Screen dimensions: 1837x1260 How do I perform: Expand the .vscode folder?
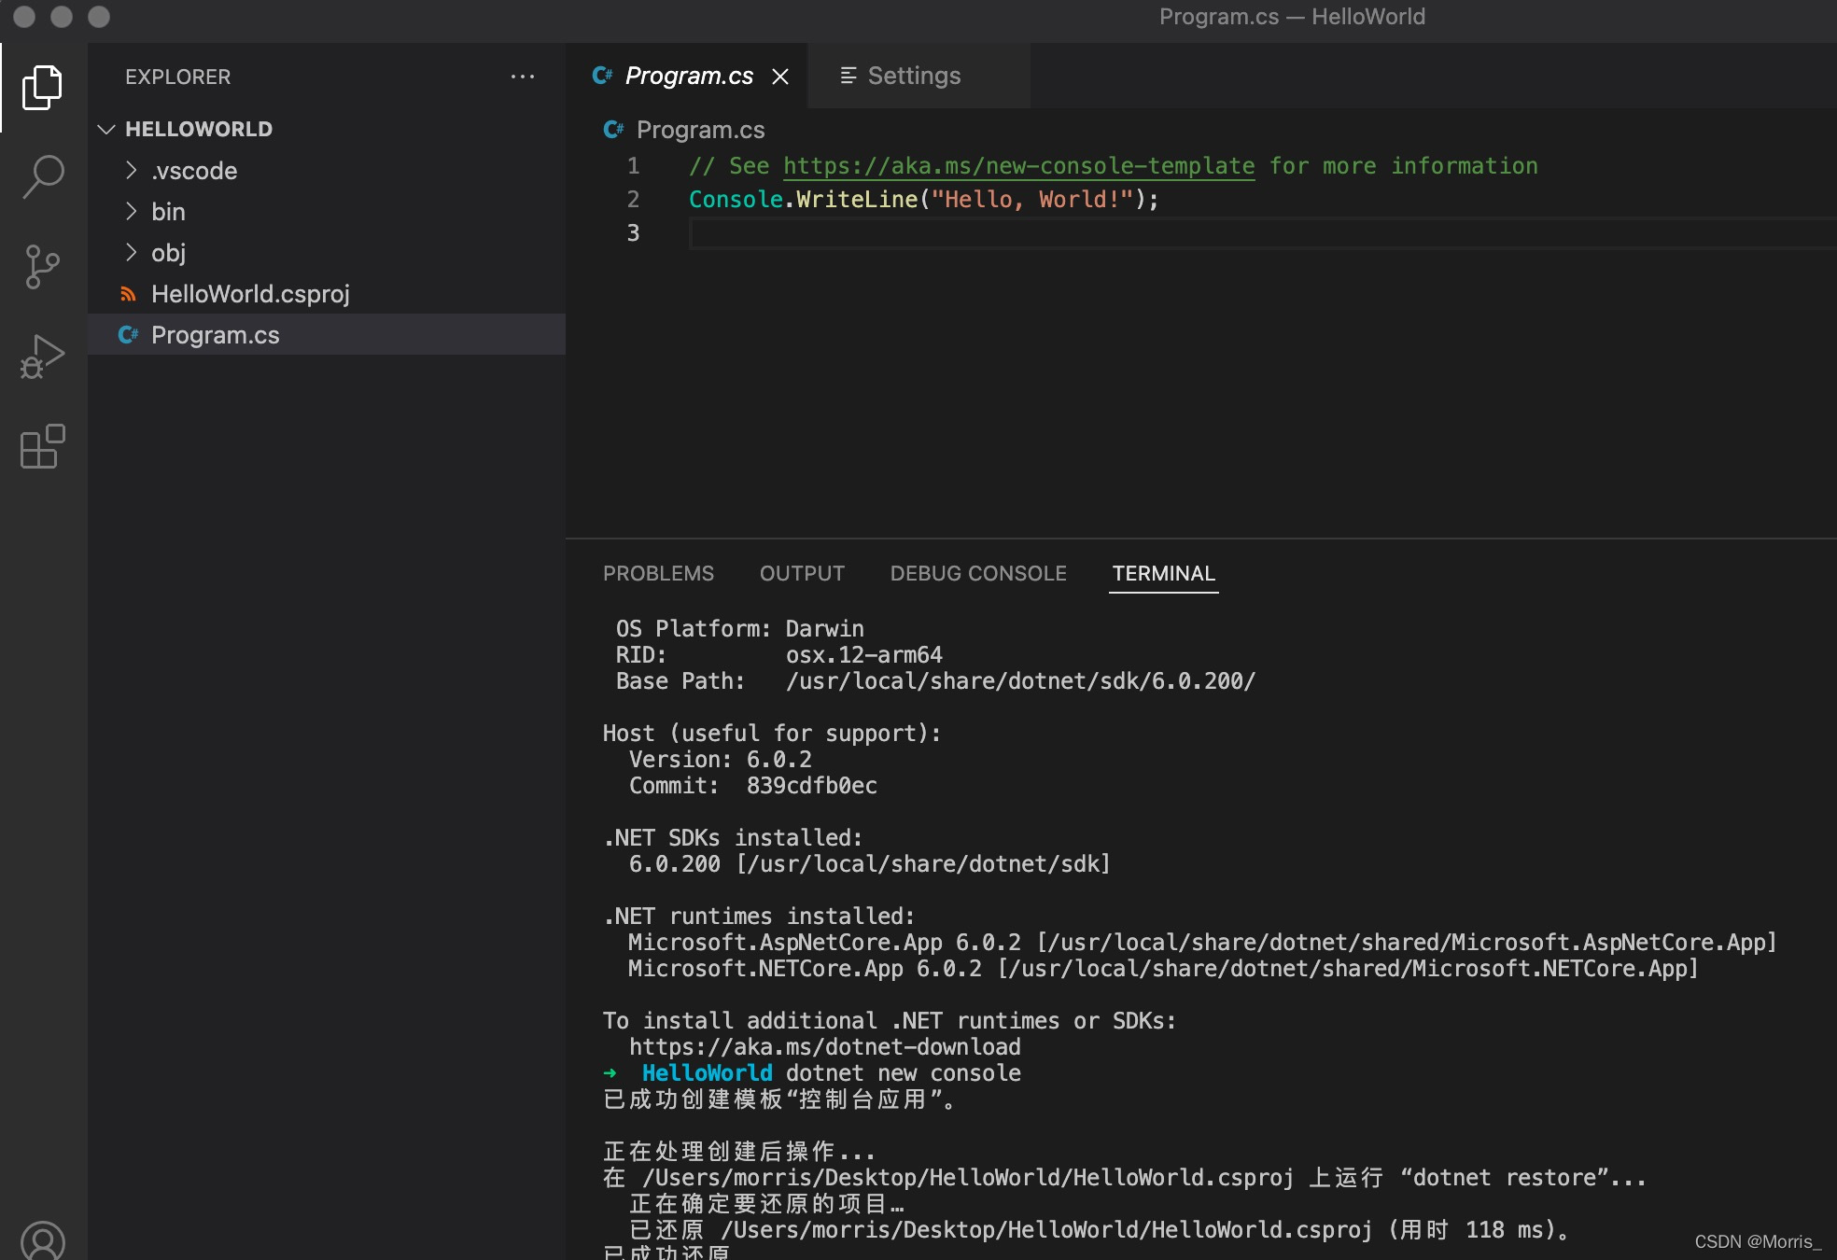132,170
